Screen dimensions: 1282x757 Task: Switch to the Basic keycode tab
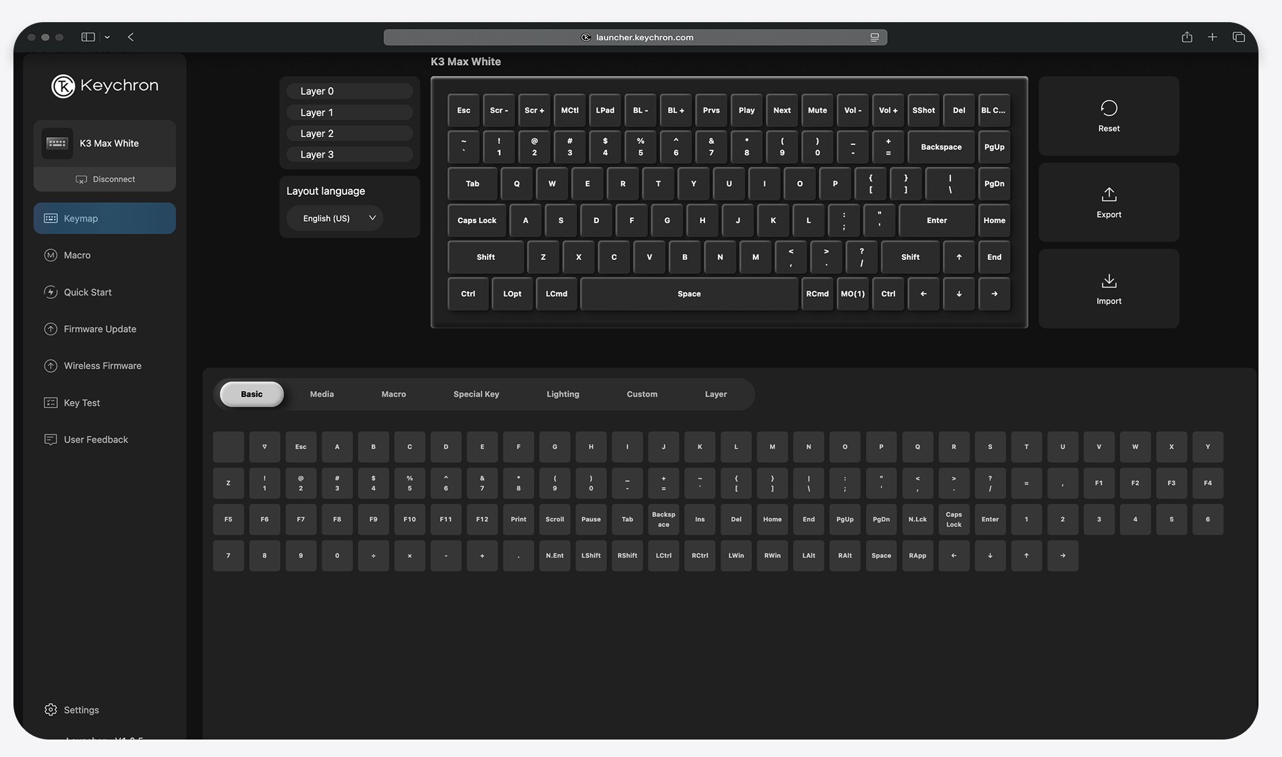coord(252,394)
